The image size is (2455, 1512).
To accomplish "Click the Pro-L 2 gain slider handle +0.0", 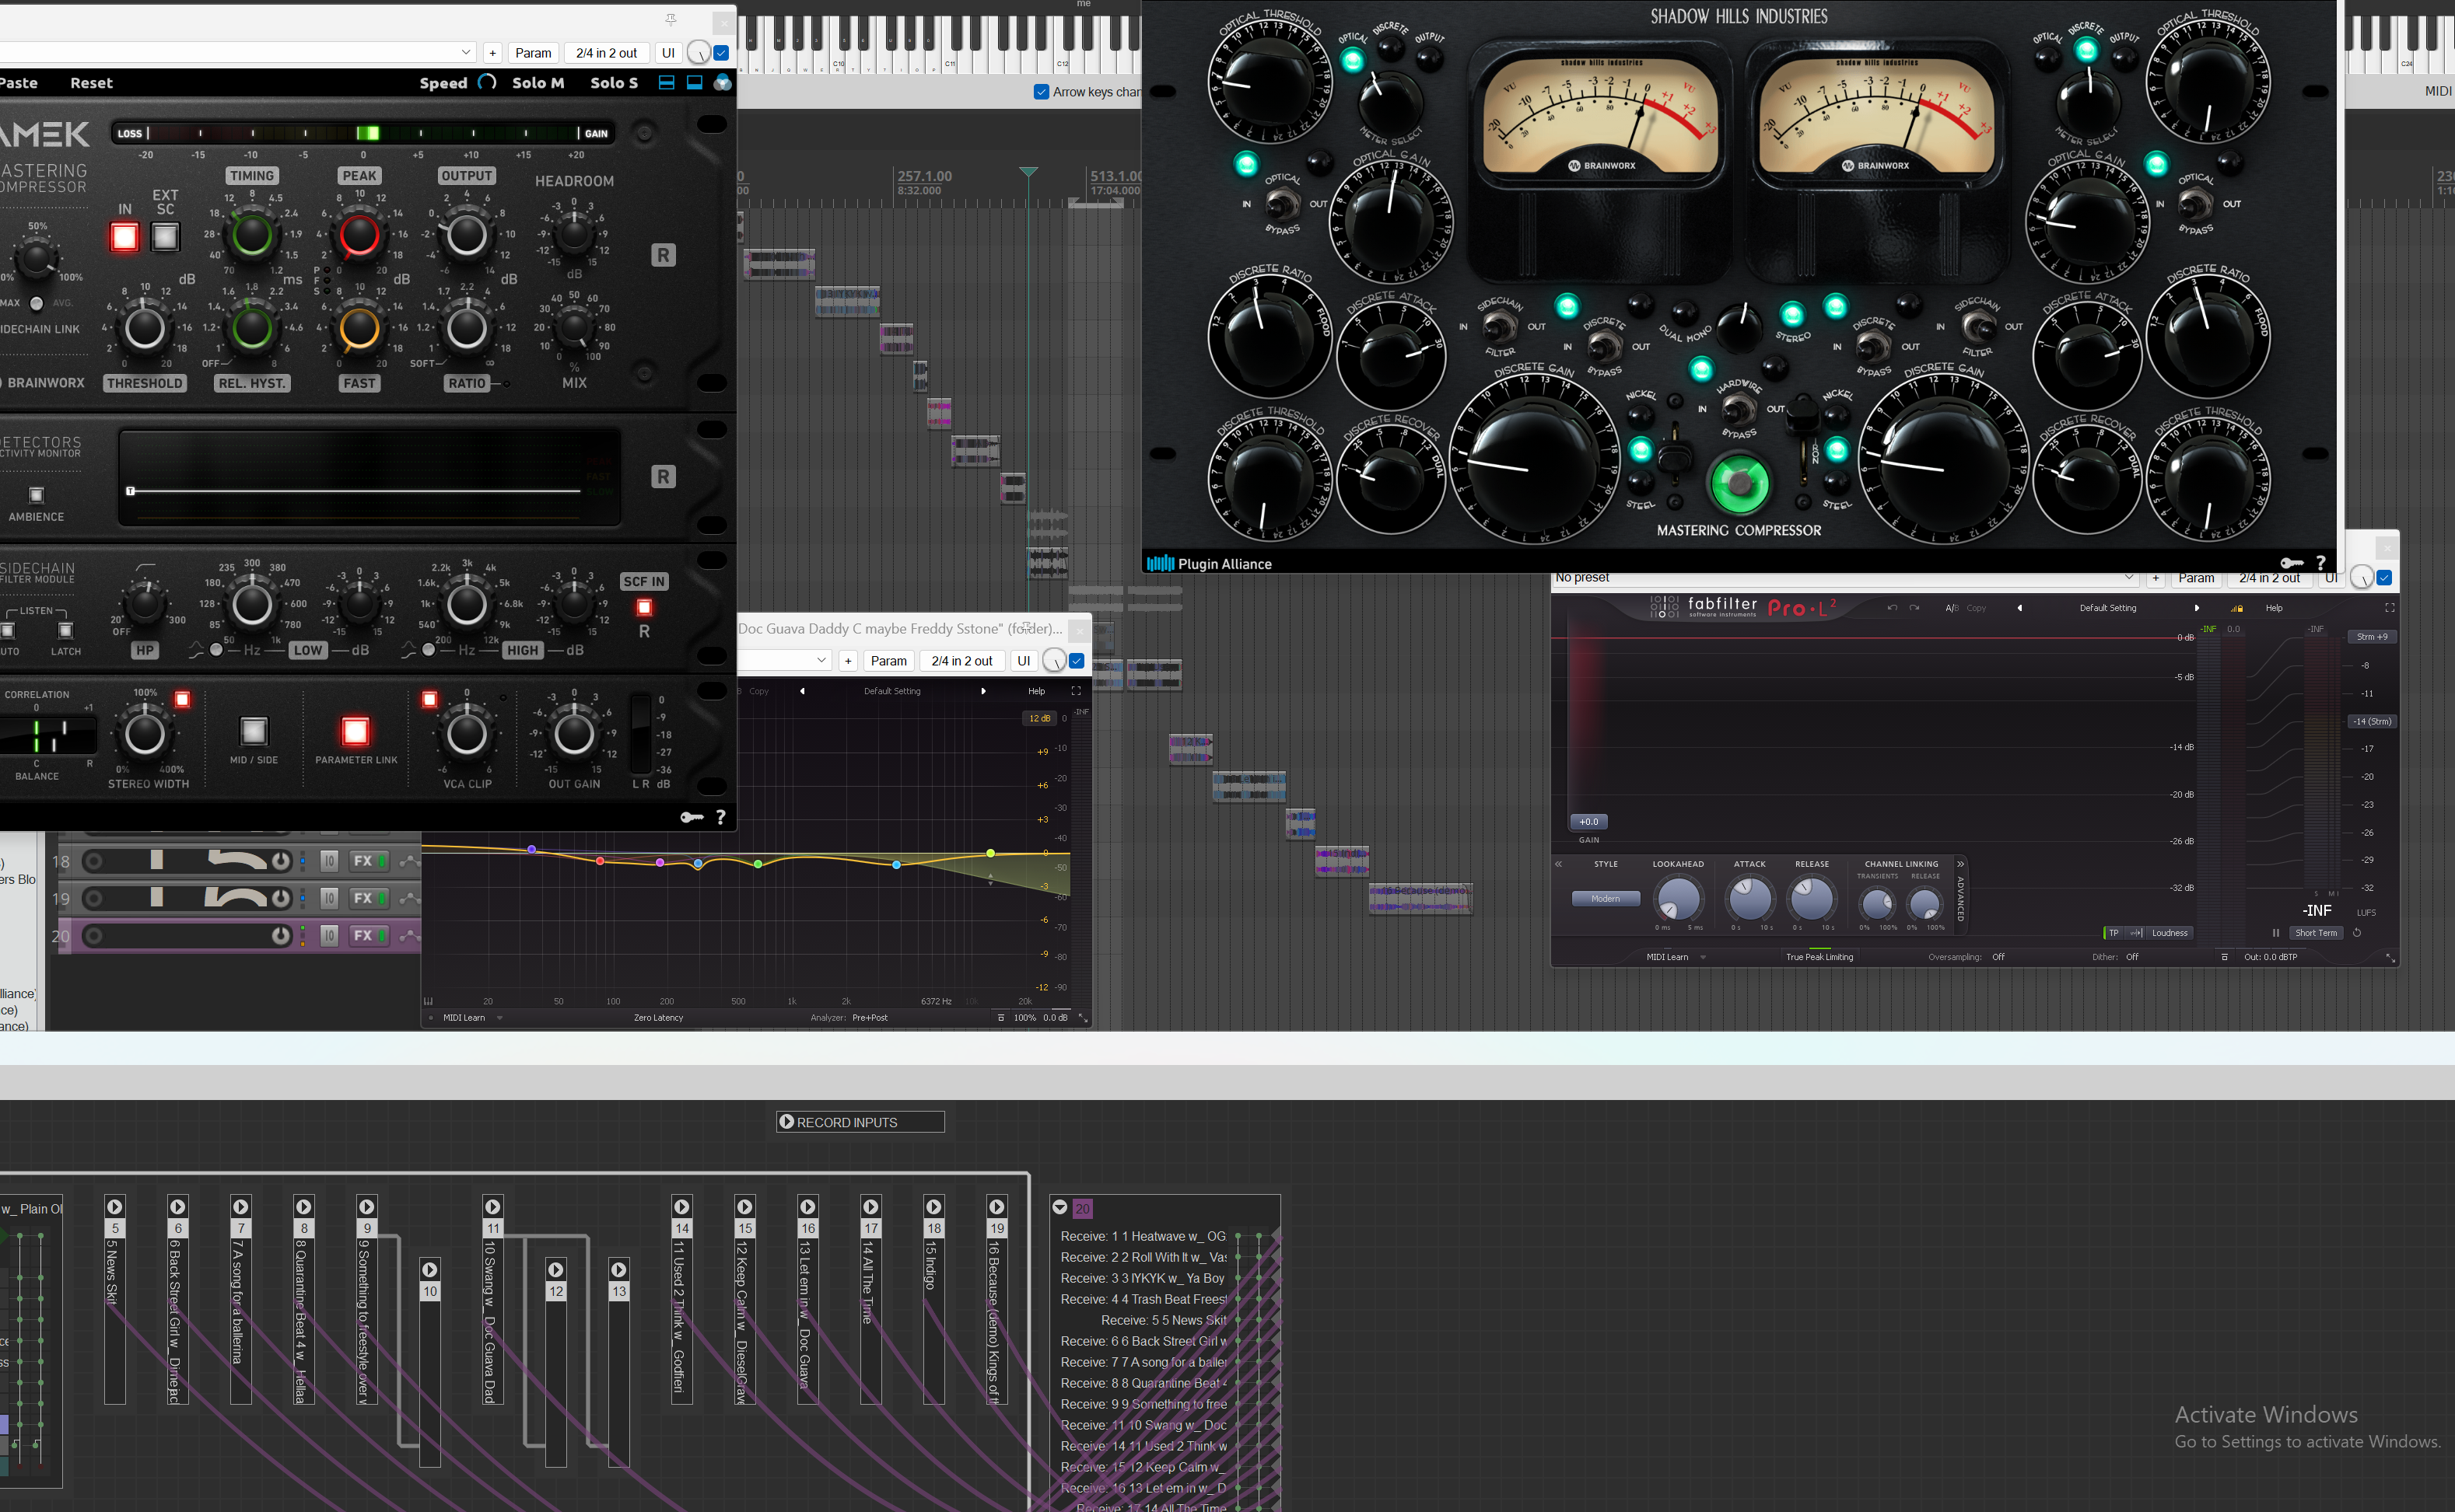I will pos(1588,822).
